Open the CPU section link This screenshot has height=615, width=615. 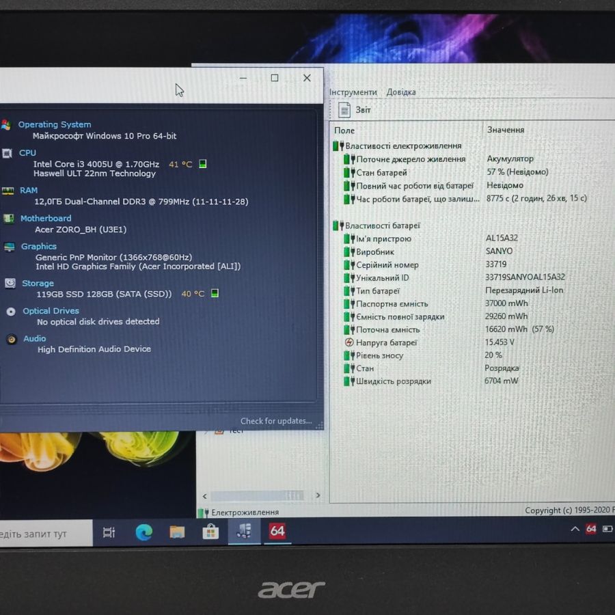click(x=27, y=152)
